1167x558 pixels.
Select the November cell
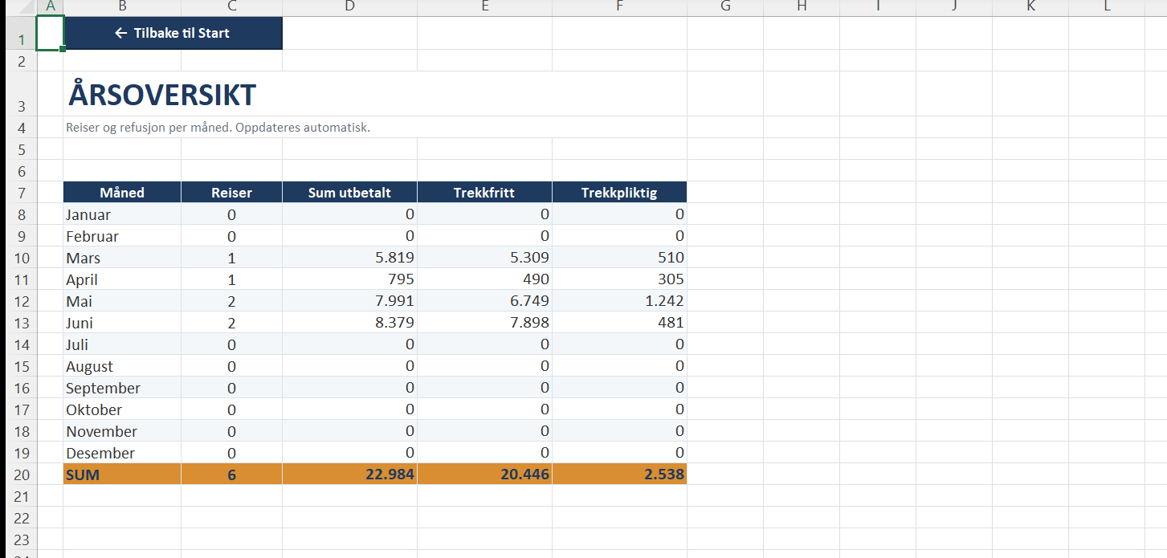pos(122,431)
